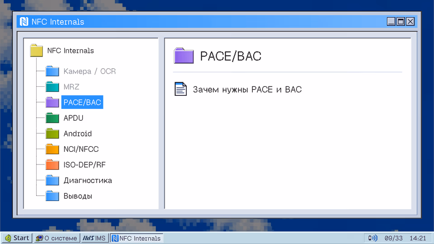This screenshot has height=244, width=434.
Task: Click the blue Выводы folder icon
Action: 52,196
